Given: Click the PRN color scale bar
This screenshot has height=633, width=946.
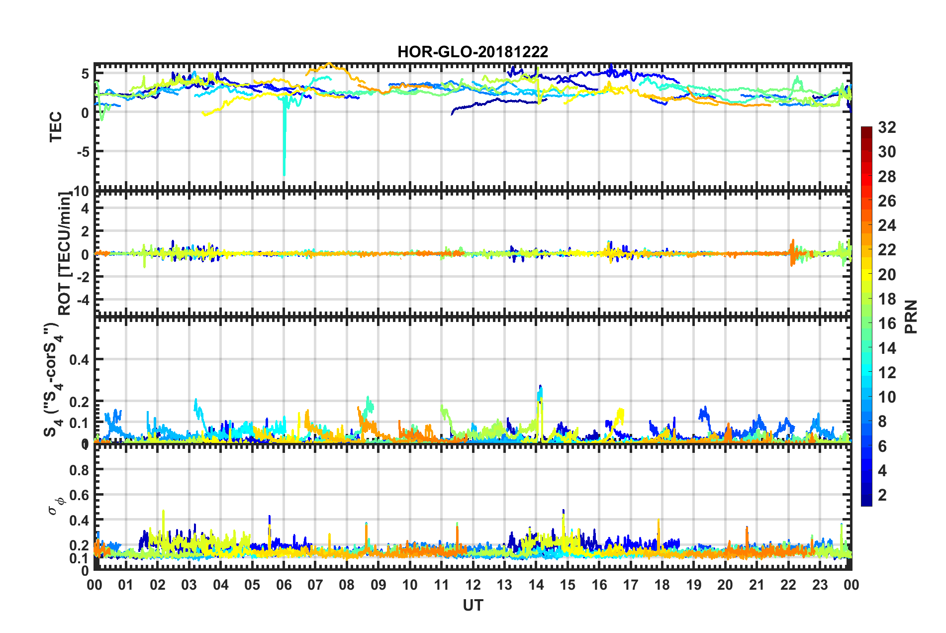Looking at the screenshot, I should pyautogui.click(x=866, y=316).
